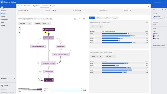Click the animation play circle icon
The height and width of the screenshot is (94, 167).
click(85, 90)
